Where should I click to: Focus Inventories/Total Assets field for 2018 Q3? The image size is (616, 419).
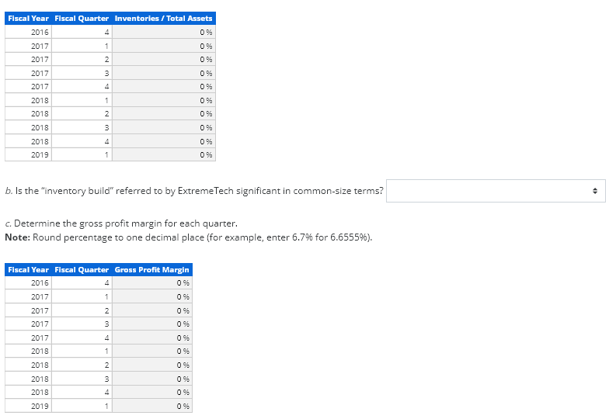[x=164, y=127]
